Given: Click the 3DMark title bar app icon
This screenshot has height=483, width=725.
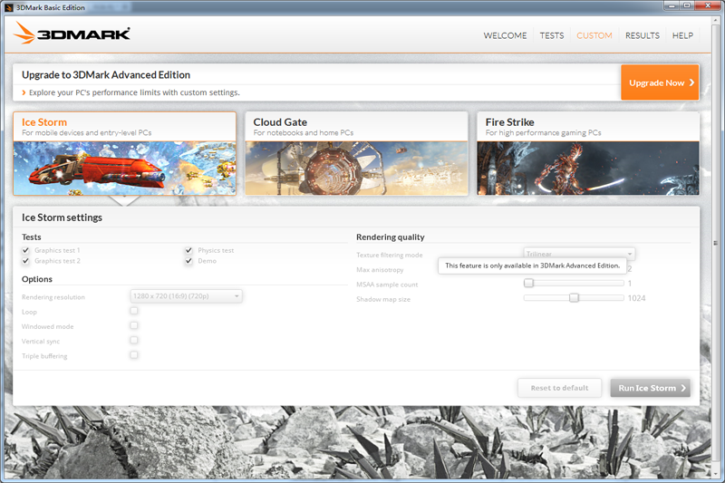Looking at the screenshot, I should pos(8,7).
